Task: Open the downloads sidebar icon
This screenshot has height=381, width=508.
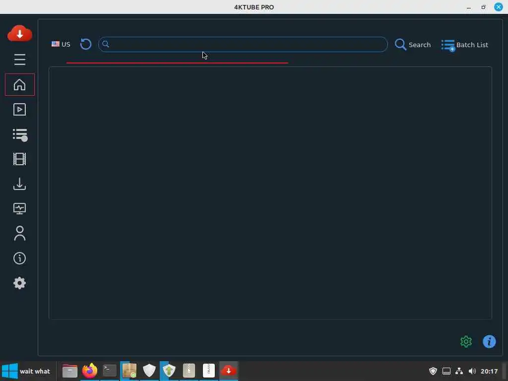Action: (x=20, y=184)
